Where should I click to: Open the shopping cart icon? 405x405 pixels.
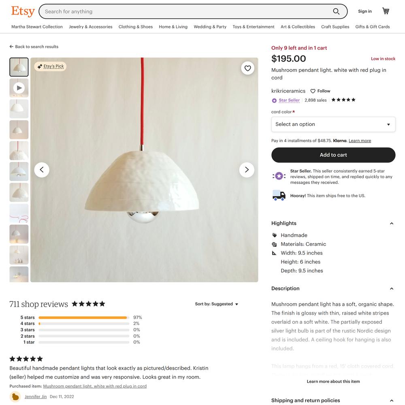point(386,11)
